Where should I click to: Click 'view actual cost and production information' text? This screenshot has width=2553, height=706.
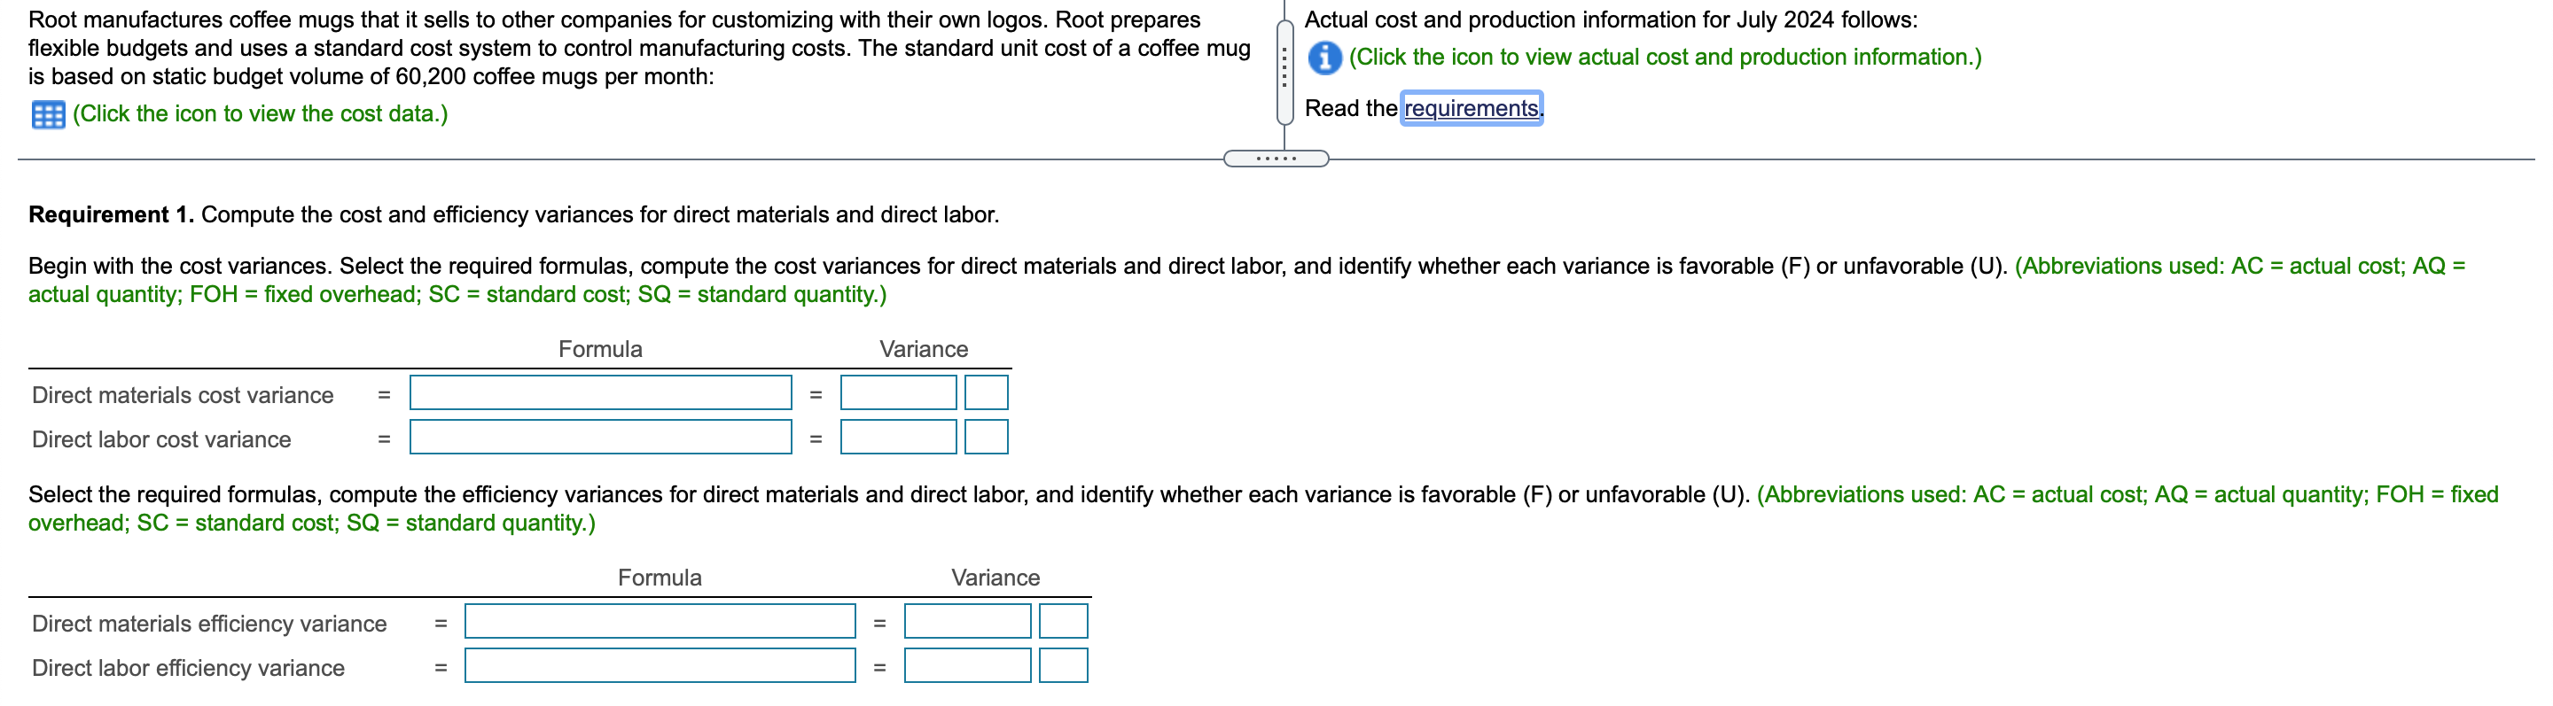[1665, 57]
